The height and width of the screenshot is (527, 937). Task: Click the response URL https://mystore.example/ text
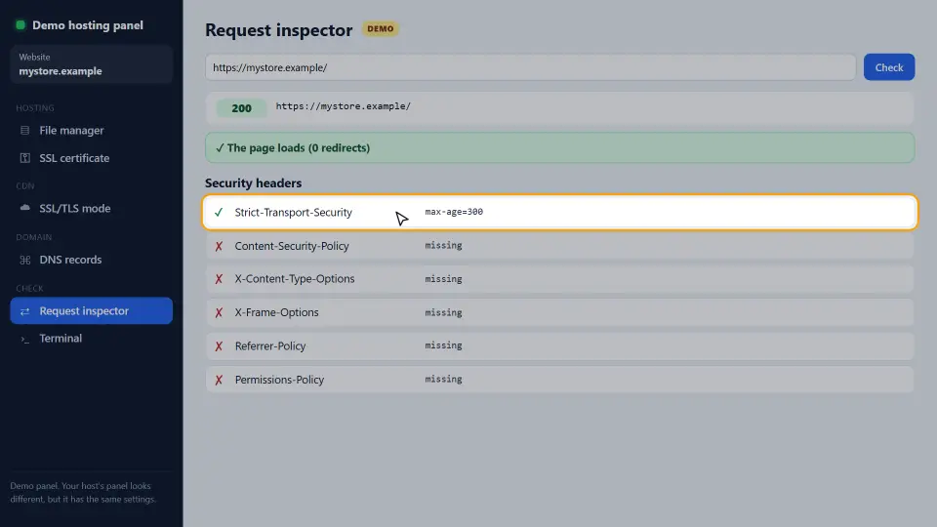(x=343, y=106)
